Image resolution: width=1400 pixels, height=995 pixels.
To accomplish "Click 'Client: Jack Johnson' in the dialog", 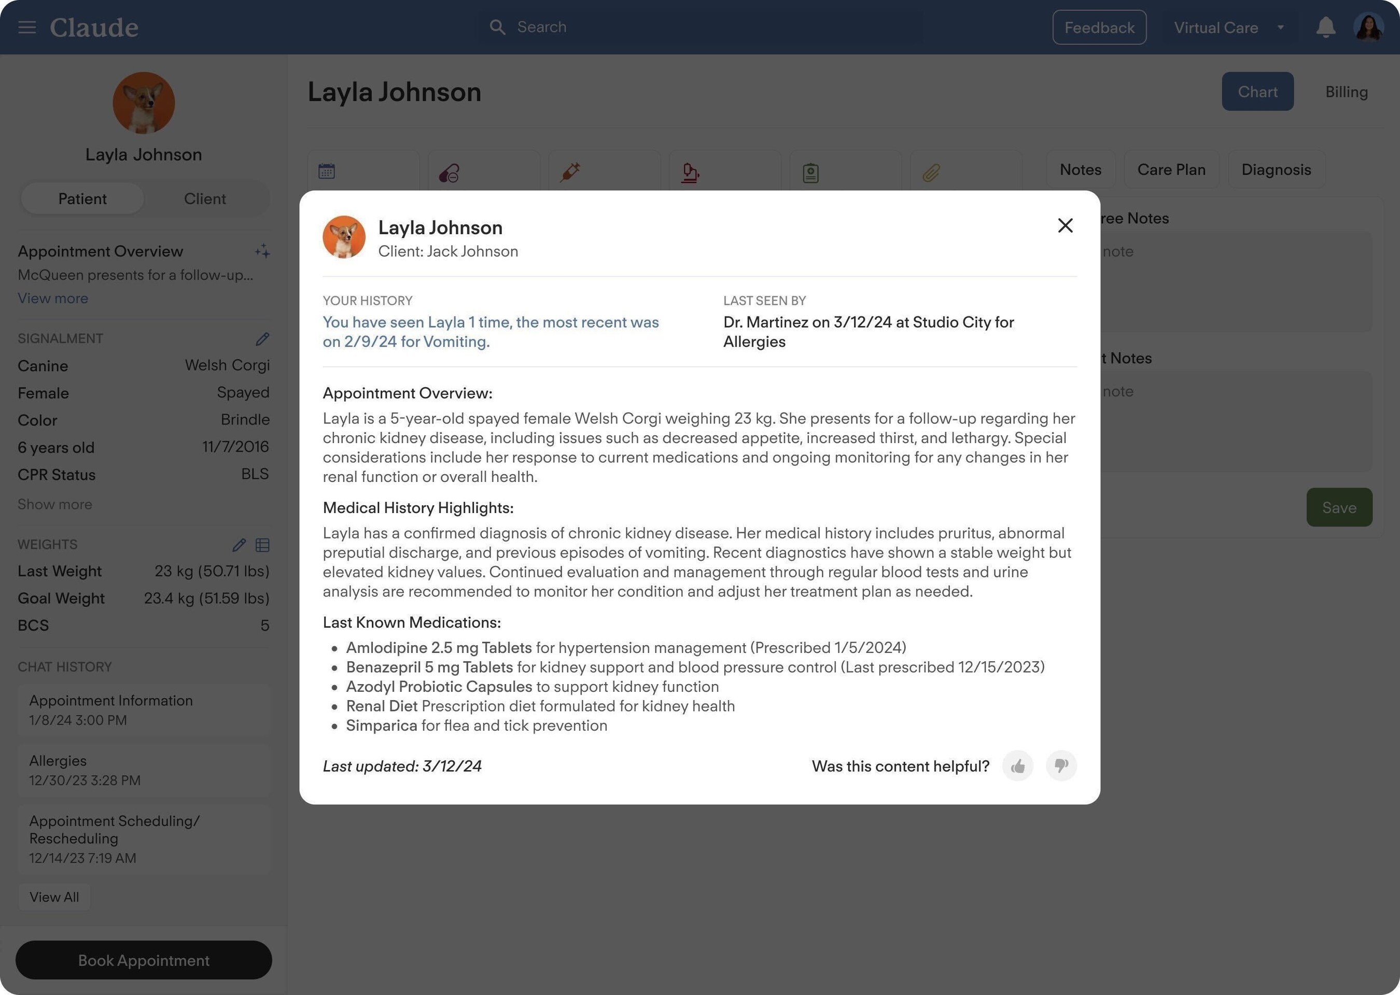I will coord(448,251).
